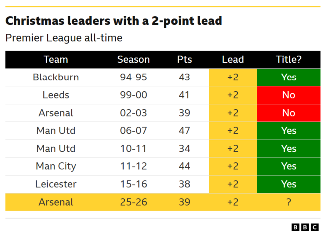Select the Title? column header
Screen dimensions: 324x233
(289, 60)
